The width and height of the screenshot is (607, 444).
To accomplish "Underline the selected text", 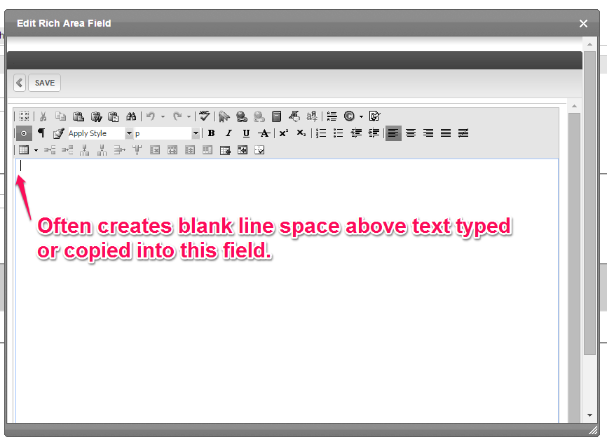I will [245, 133].
